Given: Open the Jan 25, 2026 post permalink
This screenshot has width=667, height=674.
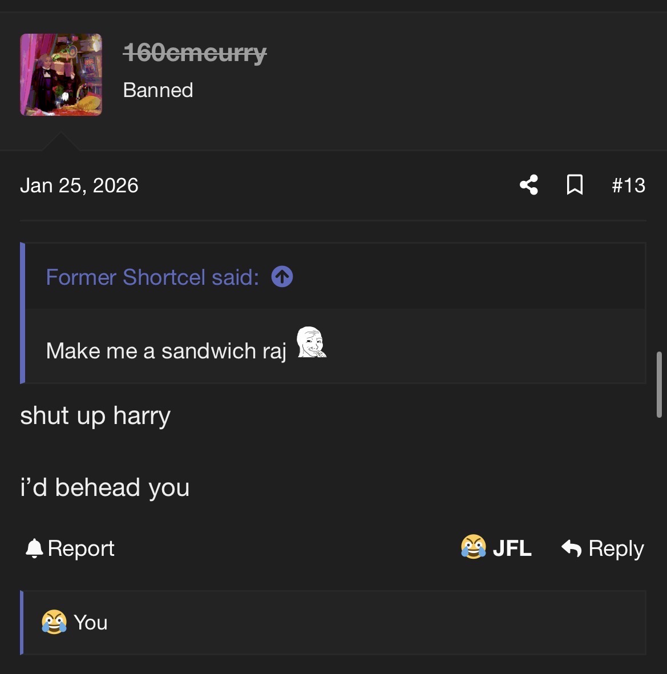Looking at the screenshot, I should [79, 185].
